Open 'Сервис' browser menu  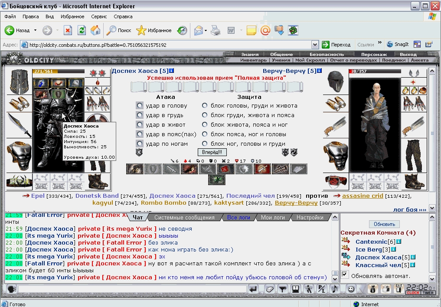[99, 16]
